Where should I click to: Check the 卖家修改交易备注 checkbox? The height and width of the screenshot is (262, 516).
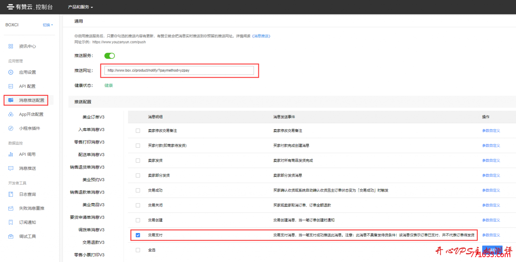tap(138, 131)
